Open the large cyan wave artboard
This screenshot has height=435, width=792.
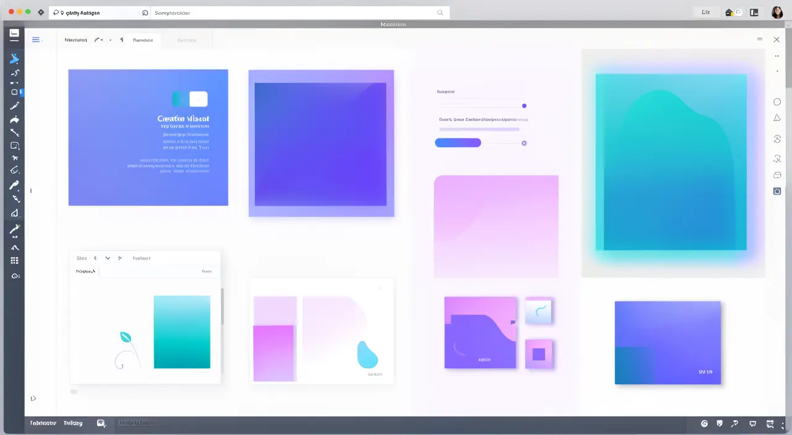[x=671, y=162]
